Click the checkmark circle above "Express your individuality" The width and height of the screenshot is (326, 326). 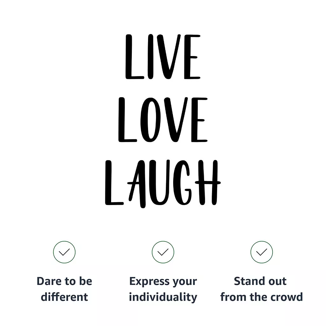pyautogui.click(x=163, y=252)
